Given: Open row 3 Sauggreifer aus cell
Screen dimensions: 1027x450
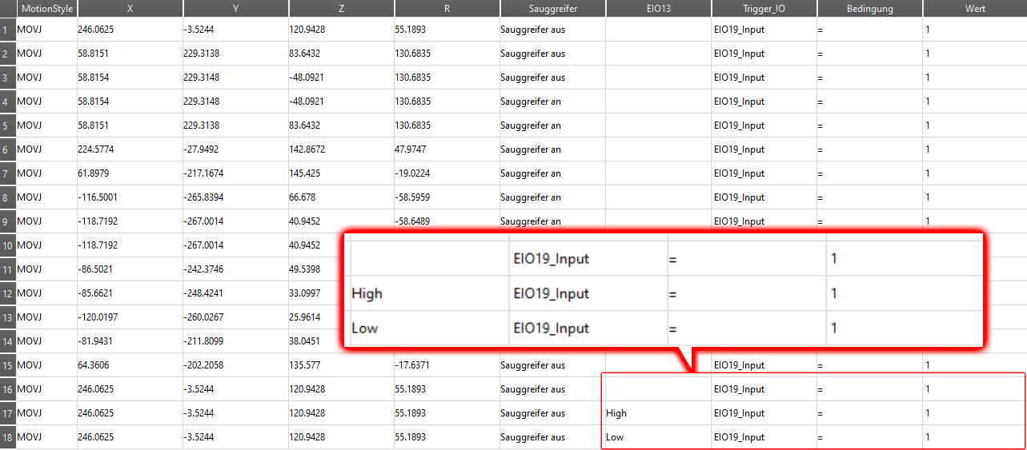Looking at the screenshot, I should (552, 78).
